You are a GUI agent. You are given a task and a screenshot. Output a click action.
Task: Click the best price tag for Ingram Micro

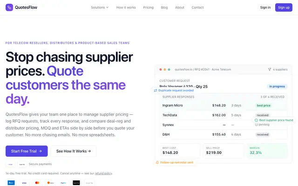264,106
